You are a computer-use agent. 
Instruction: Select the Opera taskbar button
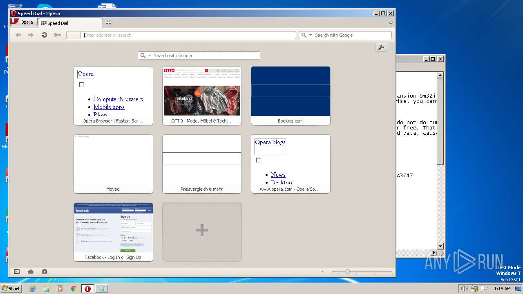[87, 289]
